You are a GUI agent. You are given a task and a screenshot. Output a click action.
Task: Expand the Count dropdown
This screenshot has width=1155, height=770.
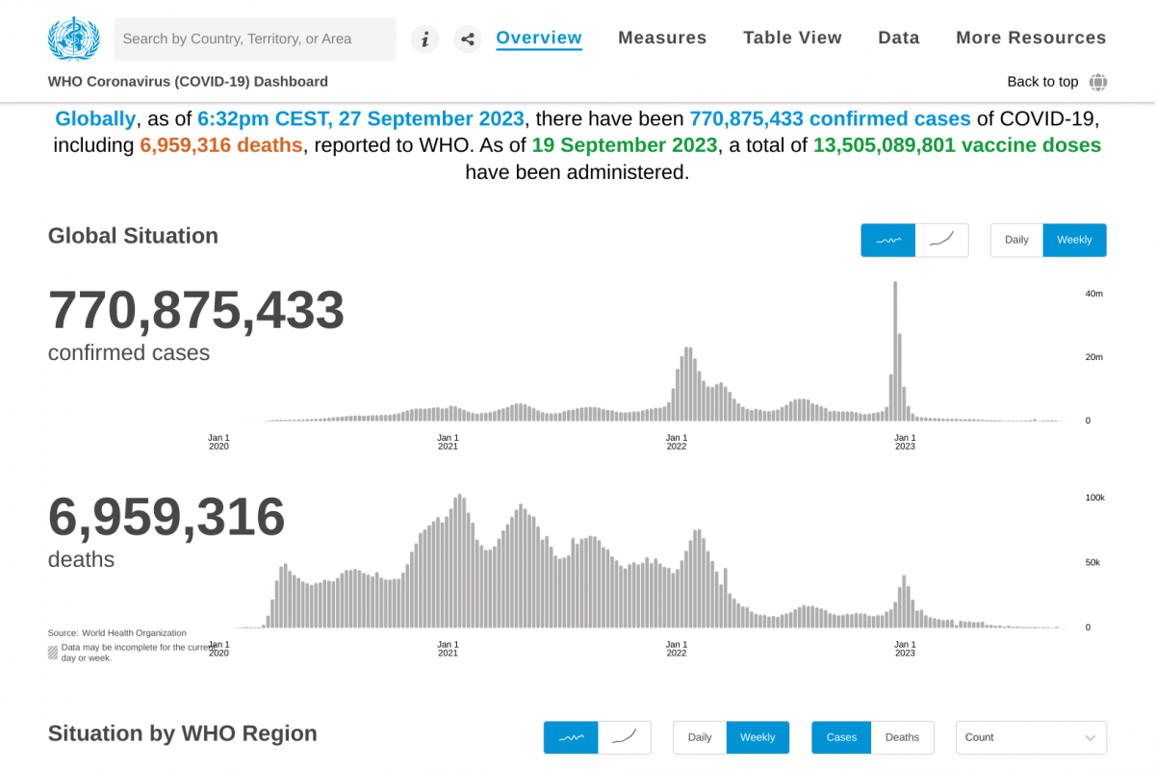pyautogui.click(x=1031, y=737)
